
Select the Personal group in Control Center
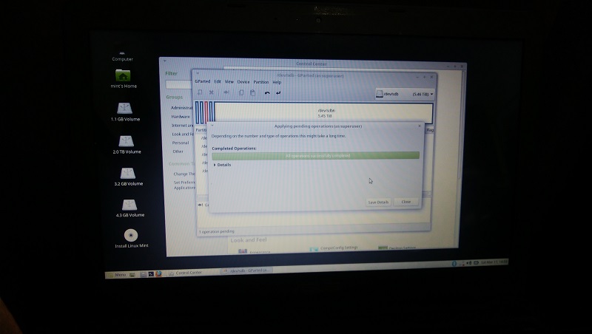[x=181, y=143]
